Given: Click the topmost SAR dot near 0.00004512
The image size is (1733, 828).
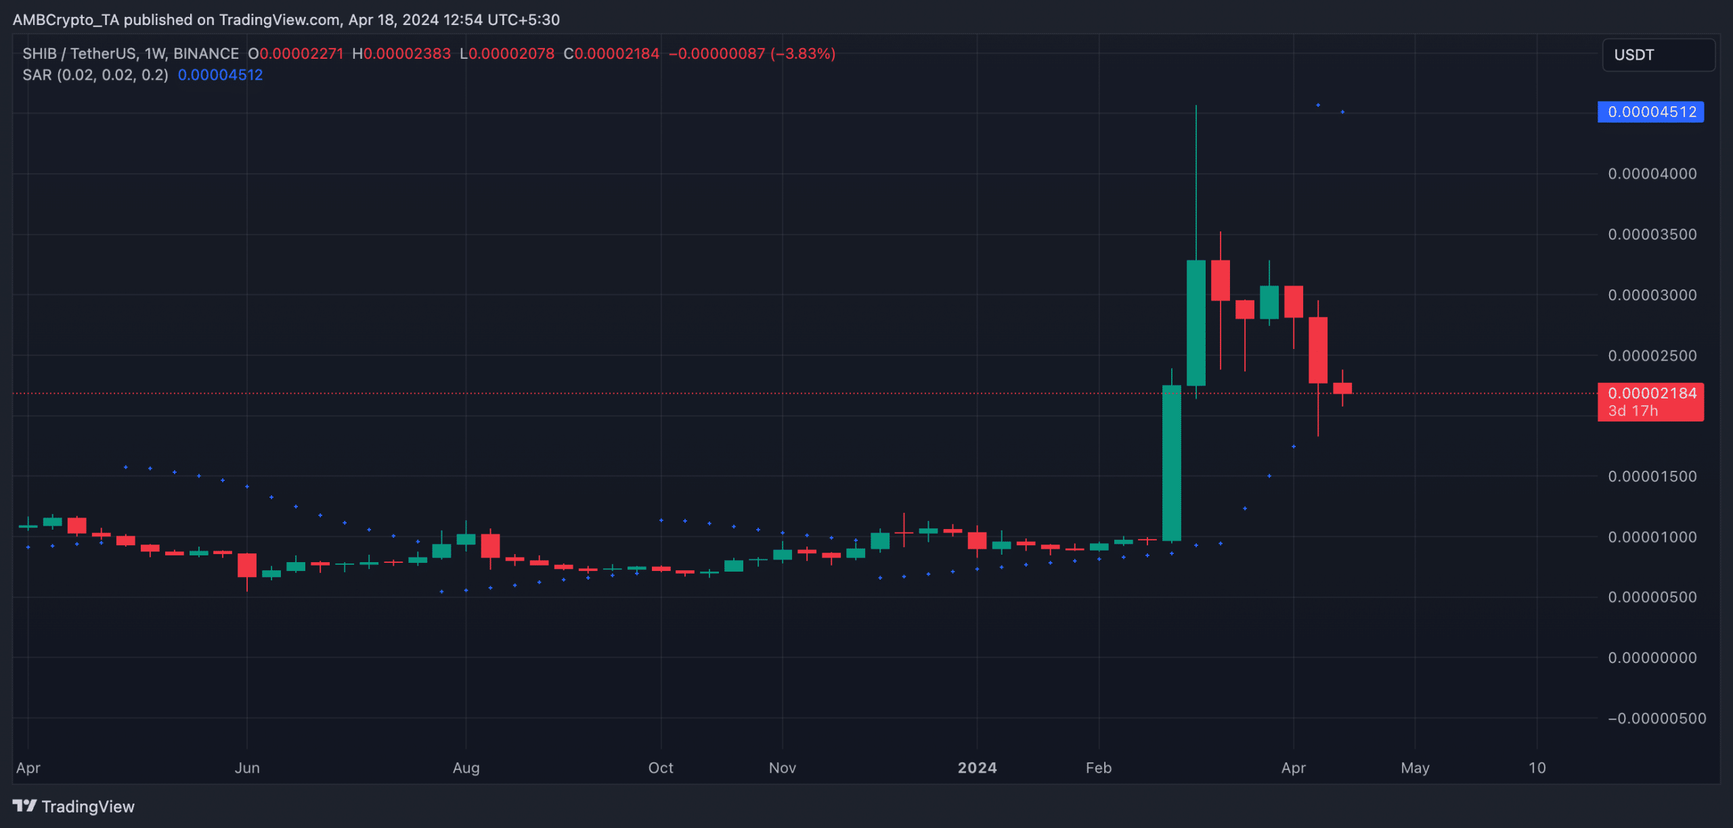Looking at the screenshot, I should pyautogui.click(x=1318, y=105).
